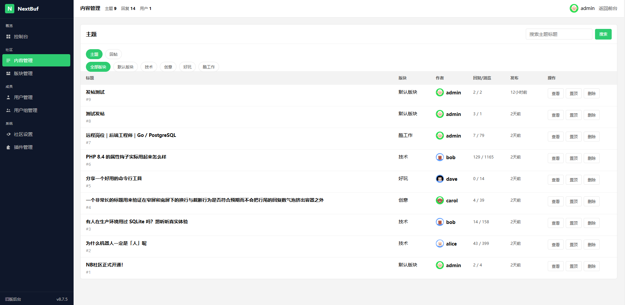Delete the 分享一个好用的命令行工具 topic

[591, 180]
